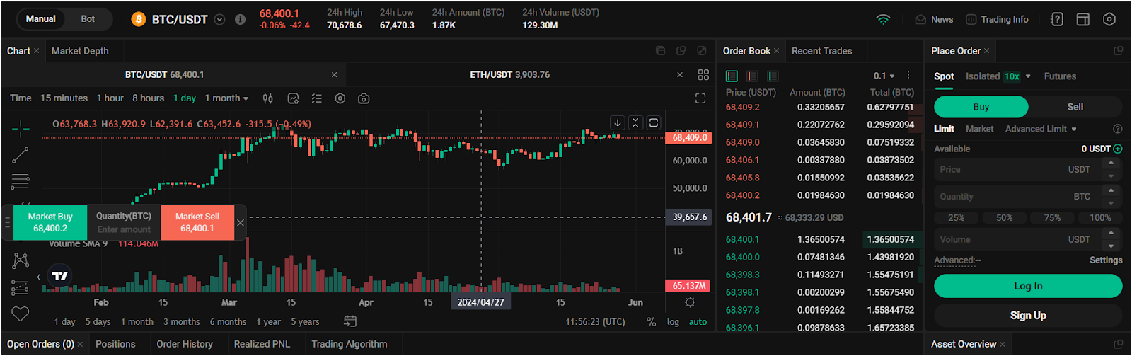Increase the Quantity stepper up arrow
Image resolution: width=1132 pixels, height=356 pixels.
[x=1111, y=191]
